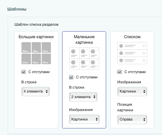
Task: Click the arrows of the 'Справа' dropdown
Action: tap(144, 120)
